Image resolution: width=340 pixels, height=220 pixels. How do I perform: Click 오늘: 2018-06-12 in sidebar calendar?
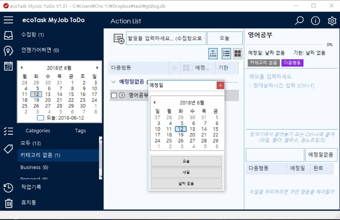click(x=61, y=118)
